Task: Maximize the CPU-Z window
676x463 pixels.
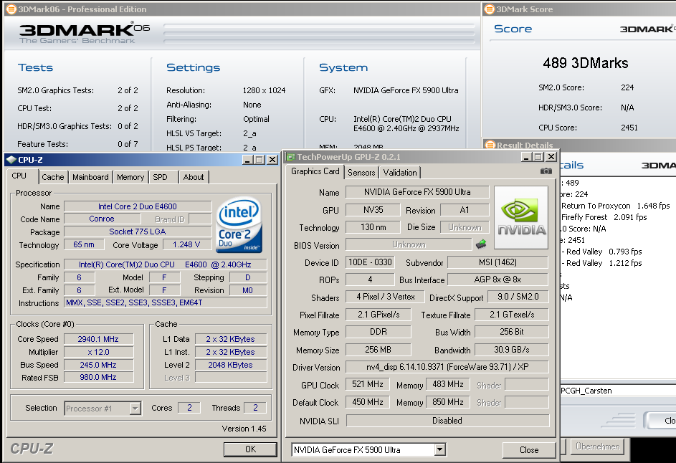Action: (259, 160)
